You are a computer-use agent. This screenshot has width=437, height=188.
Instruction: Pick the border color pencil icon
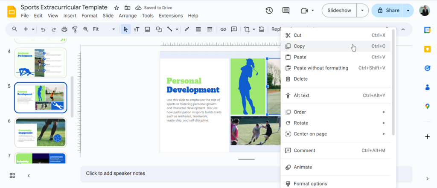point(186,29)
